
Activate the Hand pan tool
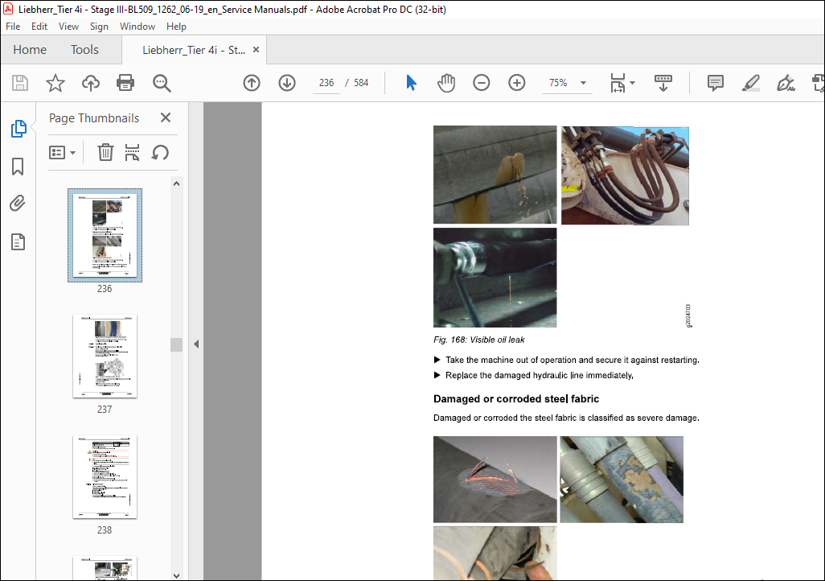(x=446, y=83)
